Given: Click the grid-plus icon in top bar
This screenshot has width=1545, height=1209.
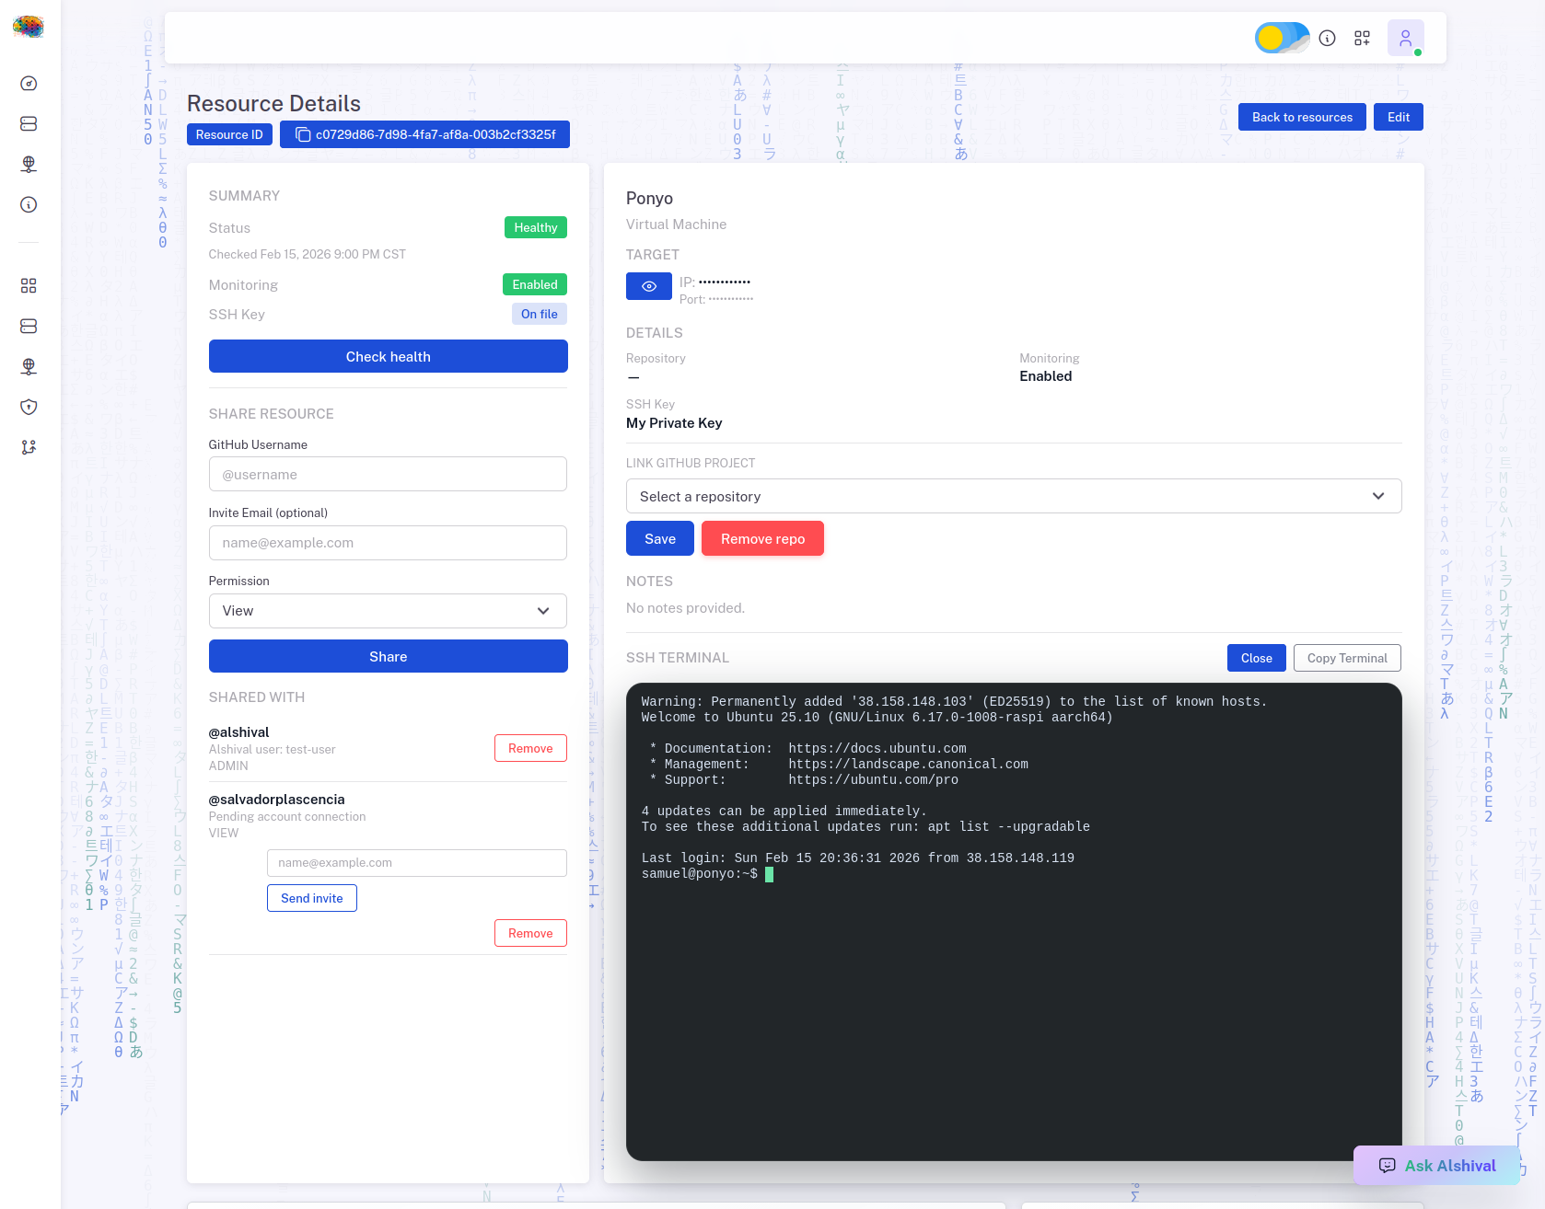Looking at the screenshot, I should pos(1362,38).
